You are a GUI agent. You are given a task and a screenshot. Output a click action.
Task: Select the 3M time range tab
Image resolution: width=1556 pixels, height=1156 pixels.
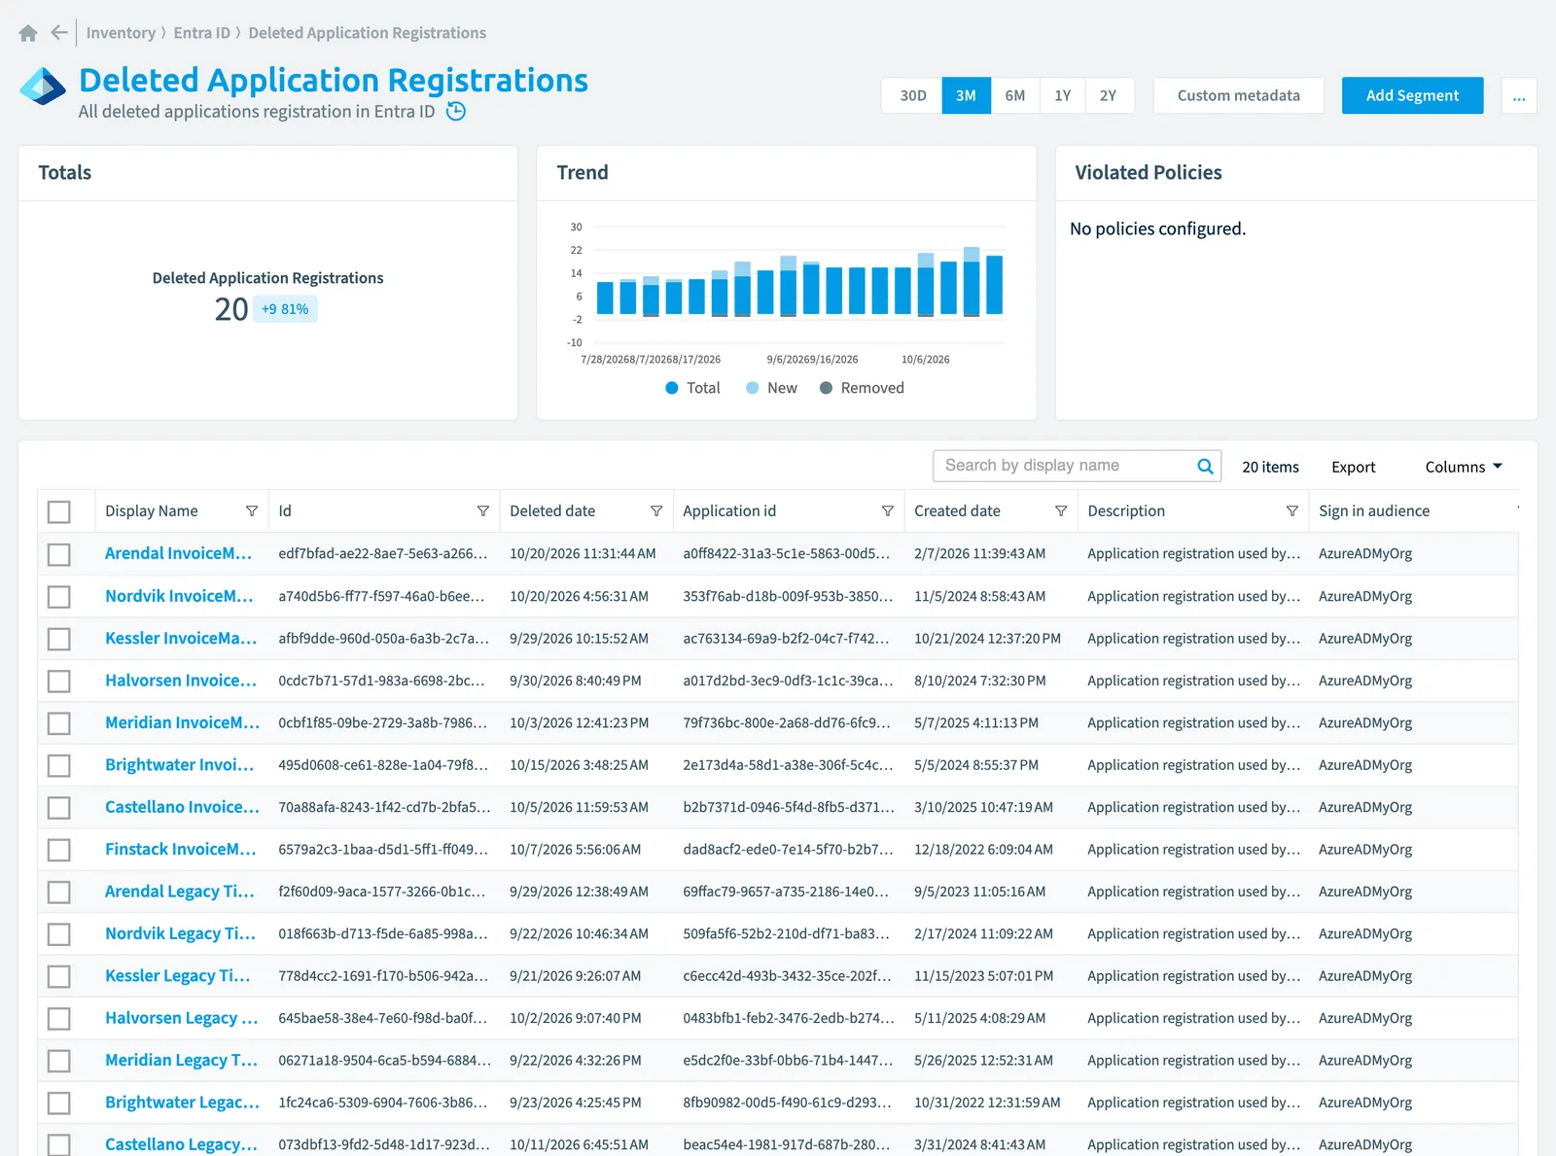(x=966, y=95)
